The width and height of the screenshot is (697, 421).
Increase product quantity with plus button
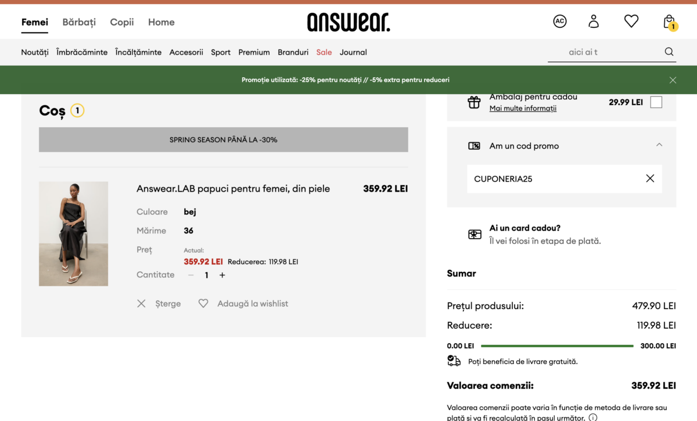click(222, 275)
